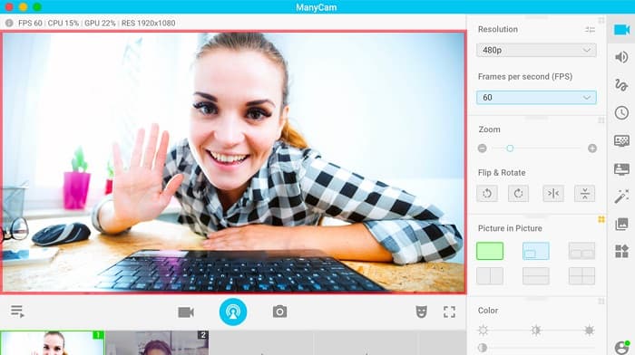Open the Video settings tab in sidebar
Image resolution: width=635 pixels, height=355 pixels.
[x=621, y=30]
